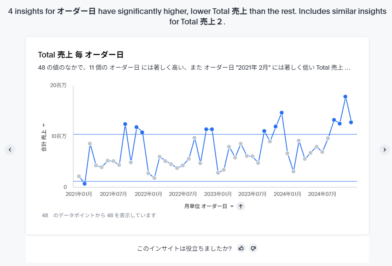Click the upper horizontal threshold line
This screenshot has width=392, height=266.
click(x=218, y=135)
